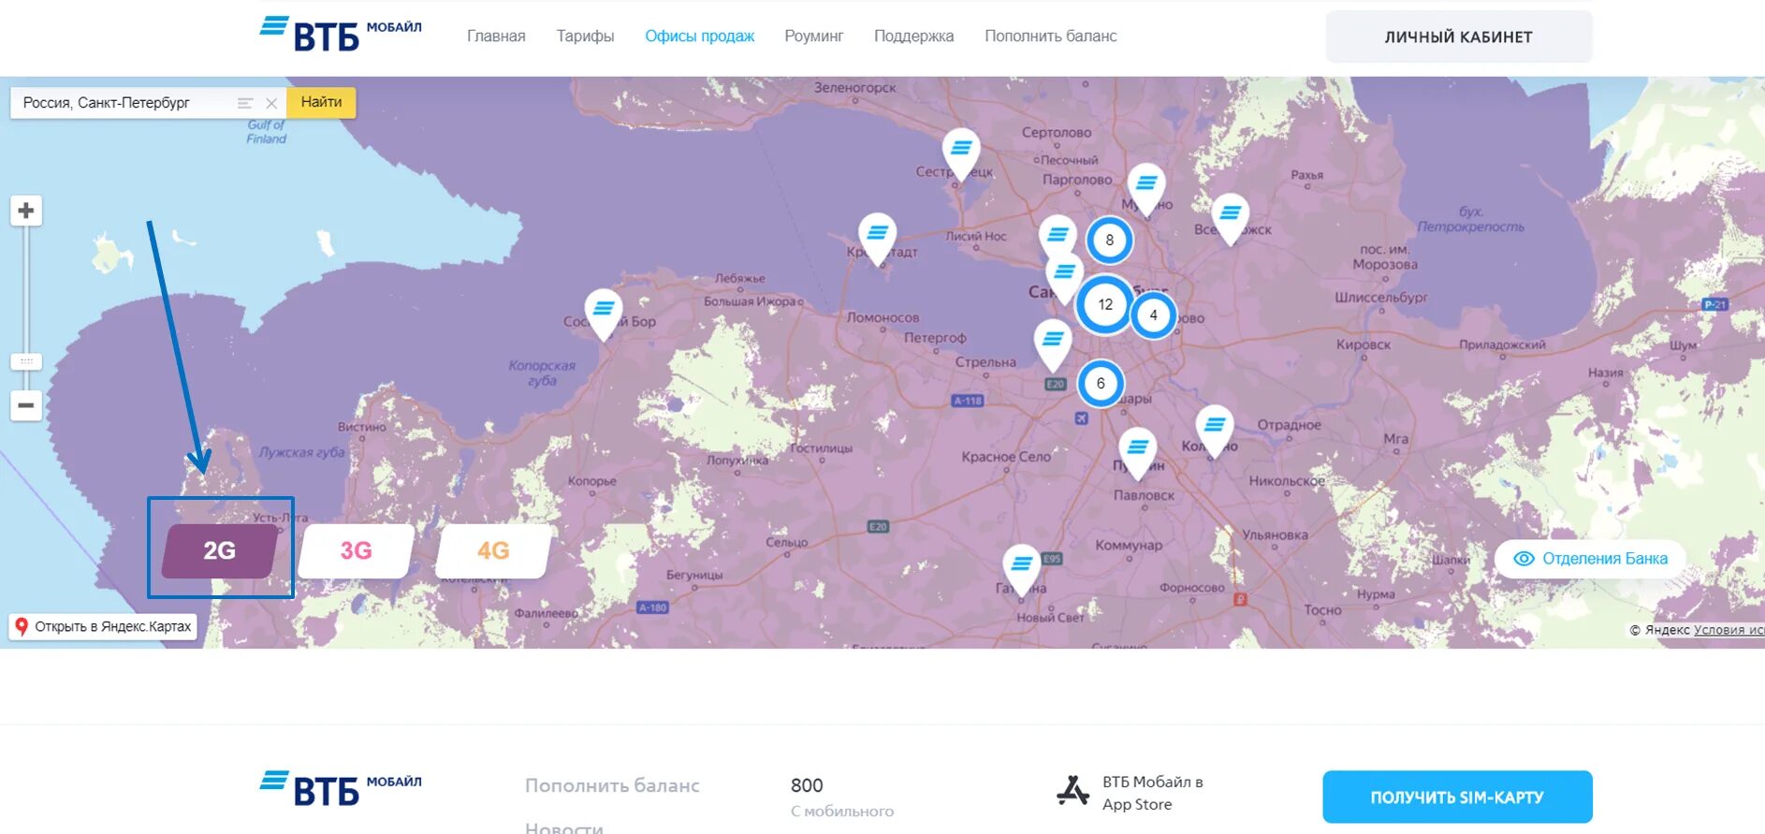Click the VTB Mobile logo in the footer
This screenshot has width=1765, height=834.
(341, 788)
